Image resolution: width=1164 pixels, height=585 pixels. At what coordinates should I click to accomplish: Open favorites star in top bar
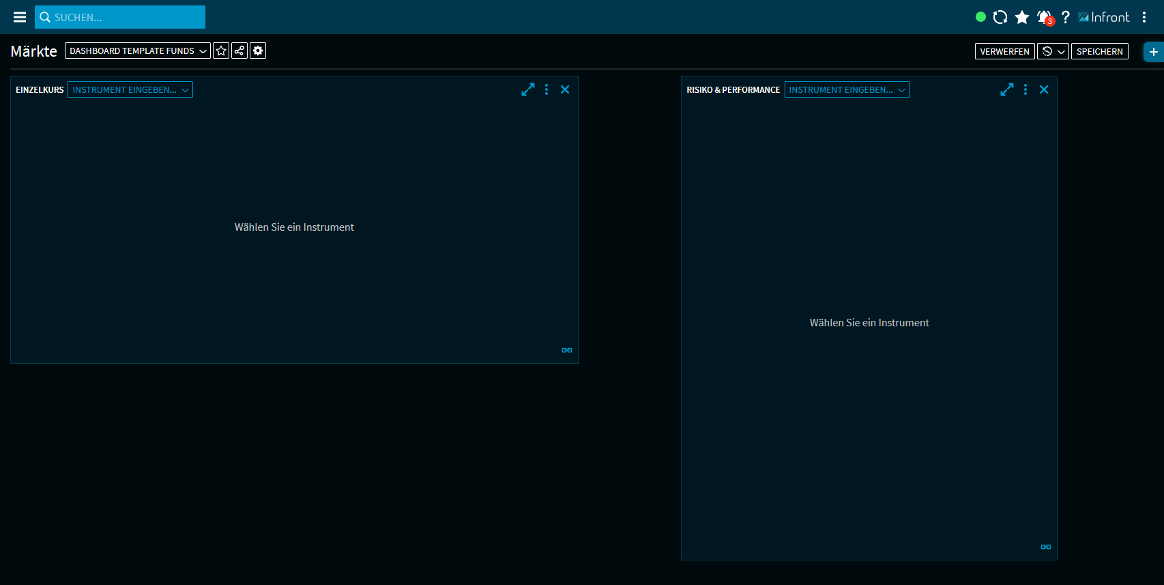1022,17
